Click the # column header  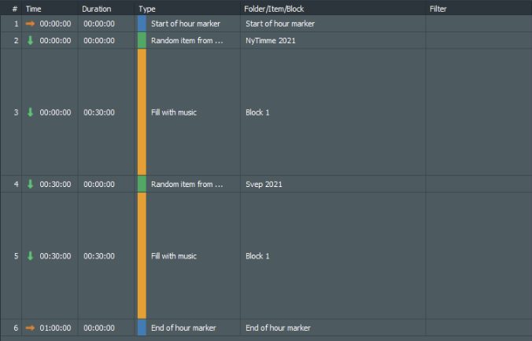(15, 9)
